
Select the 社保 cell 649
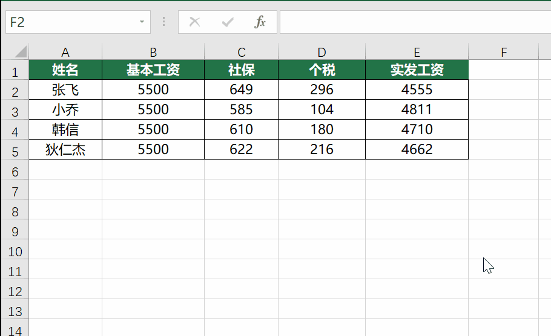point(241,90)
